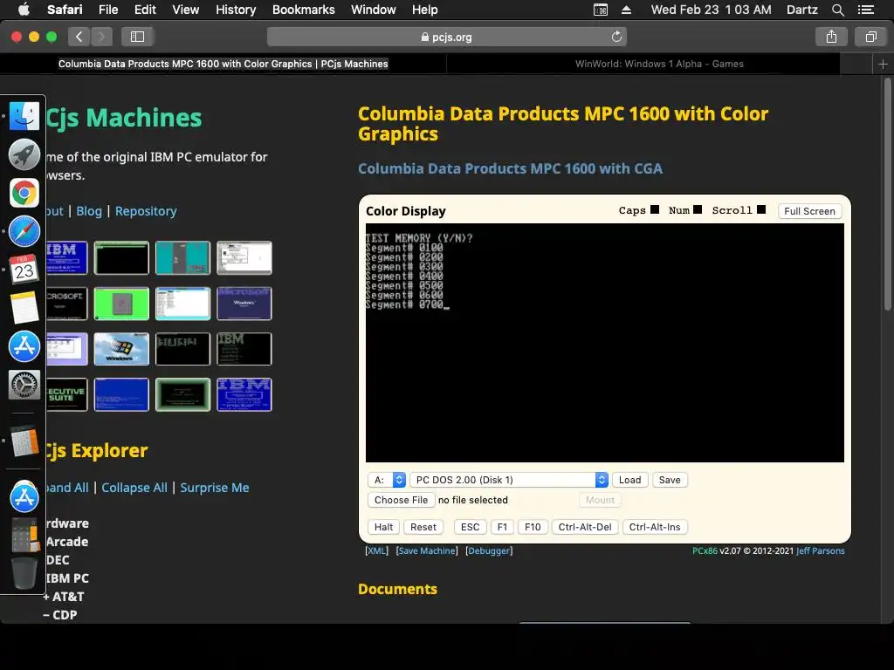Screen dimensions: 894x670
Task: Open System Preferences gear in dock
Action: (24, 385)
